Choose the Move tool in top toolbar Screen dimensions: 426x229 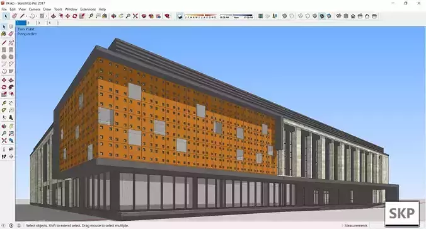tap(67, 16)
